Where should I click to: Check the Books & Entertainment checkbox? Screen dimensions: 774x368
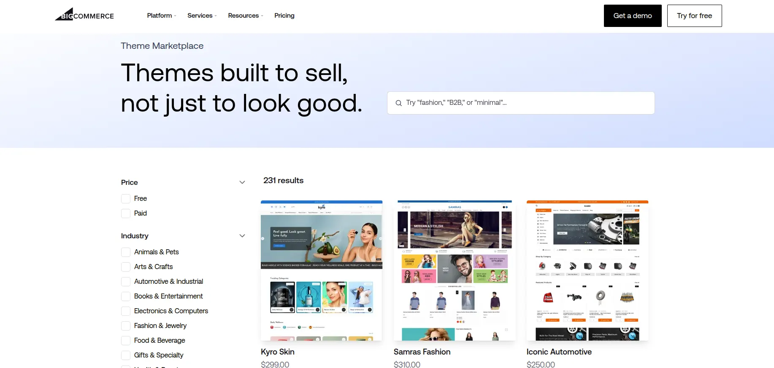(x=126, y=296)
